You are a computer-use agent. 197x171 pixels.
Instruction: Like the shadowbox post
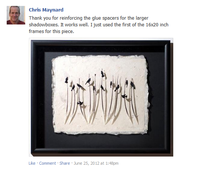pyautogui.click(x=32, y=163)
